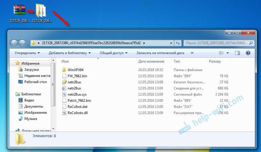
Task: Click the search input field
Action: [216, 43]
